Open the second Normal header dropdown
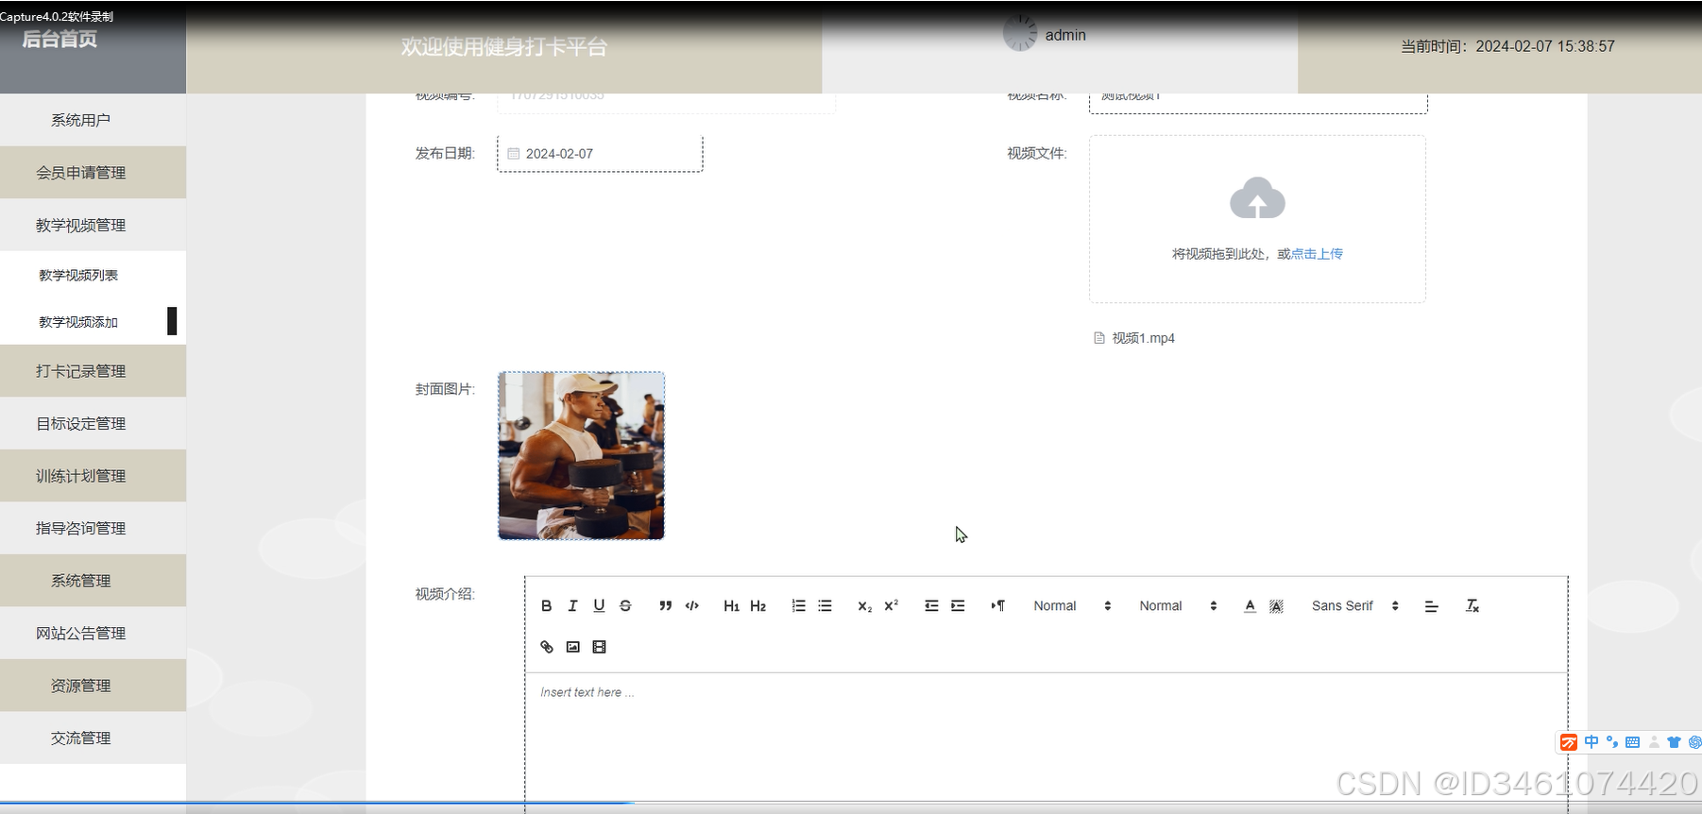The image size is (1702, 814). (x=1178, y=606)
